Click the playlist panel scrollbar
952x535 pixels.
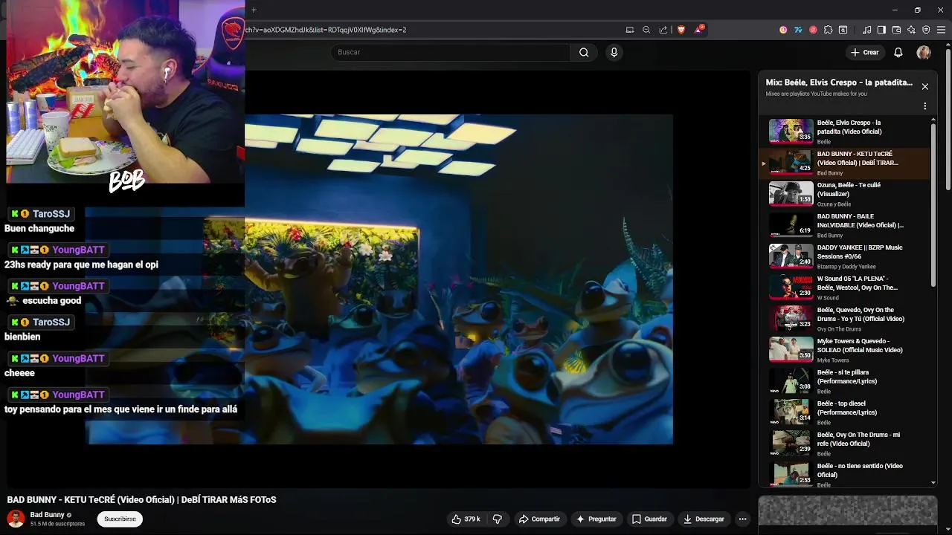pyautogui.click(x=933, y=206)
